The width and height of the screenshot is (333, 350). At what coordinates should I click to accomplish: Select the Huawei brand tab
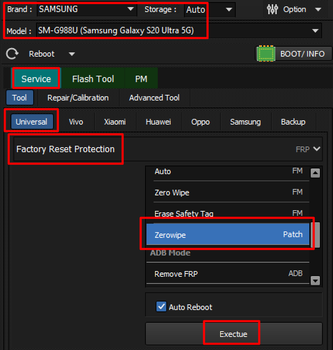158,122
